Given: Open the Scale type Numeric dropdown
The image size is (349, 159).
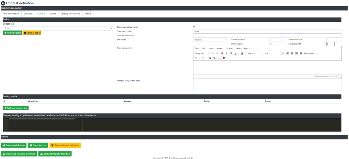Looking at the screenshot, I should click(x=210, y=40).
